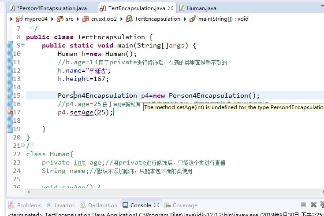The height and width of the screenshot is (216, 324).
Task: Click the setAge undefined error tooltip
Action: [x=234, y=107]
